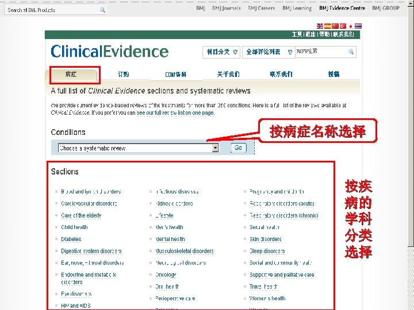Select the Spanish flag language icon
The image size is (414, 310).
327,26
